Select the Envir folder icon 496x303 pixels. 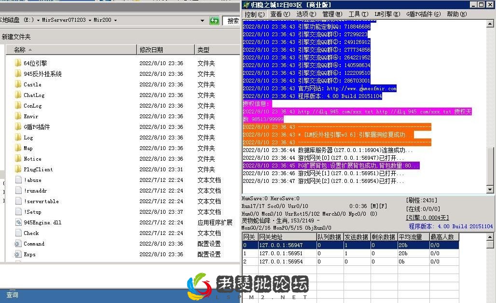18,116
